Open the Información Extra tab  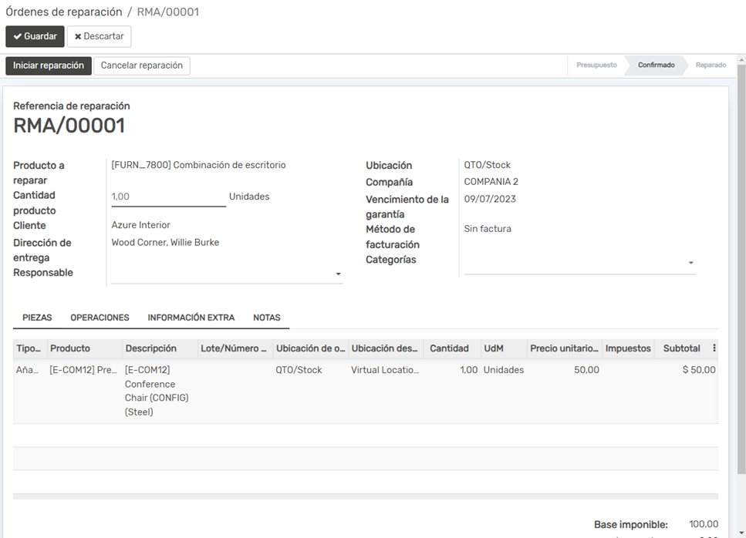(191, 318)
